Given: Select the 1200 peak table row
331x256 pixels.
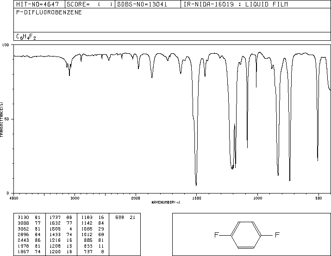Looking at the screenshot, I should [x=61, y=251].
